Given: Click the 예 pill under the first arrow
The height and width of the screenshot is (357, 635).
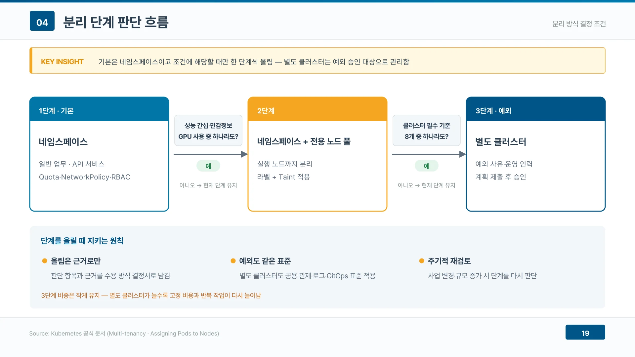Looking at the screenshot, I should pos(208,166).
